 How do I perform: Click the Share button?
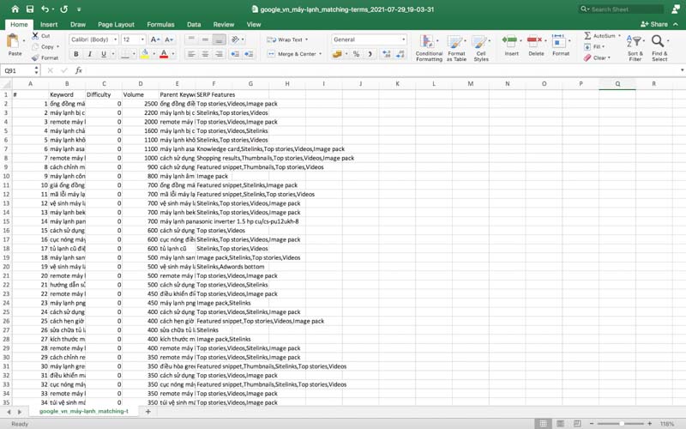(654, 24)
